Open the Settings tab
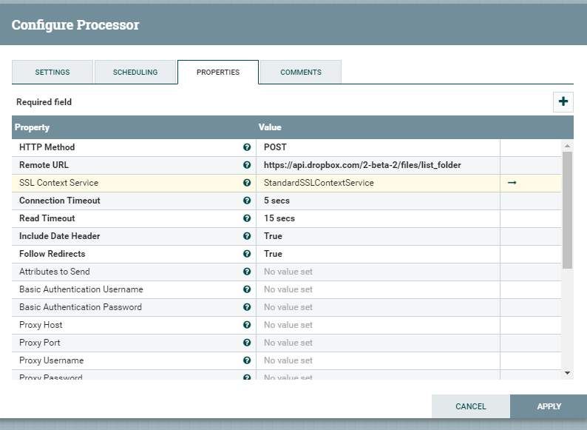Viewport: 587px width, 430px height. coord(52,73)
